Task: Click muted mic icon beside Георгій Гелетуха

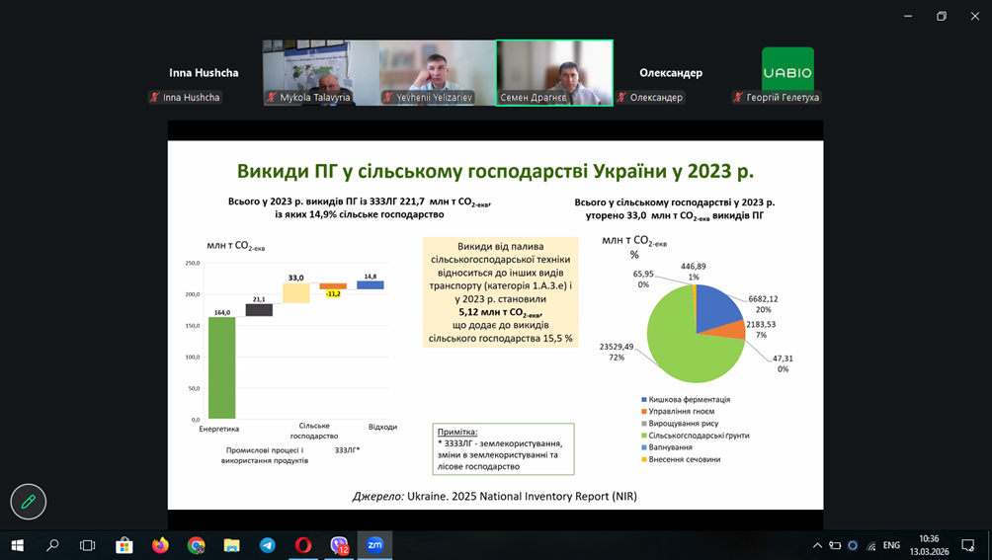Action: pos(738,98)
